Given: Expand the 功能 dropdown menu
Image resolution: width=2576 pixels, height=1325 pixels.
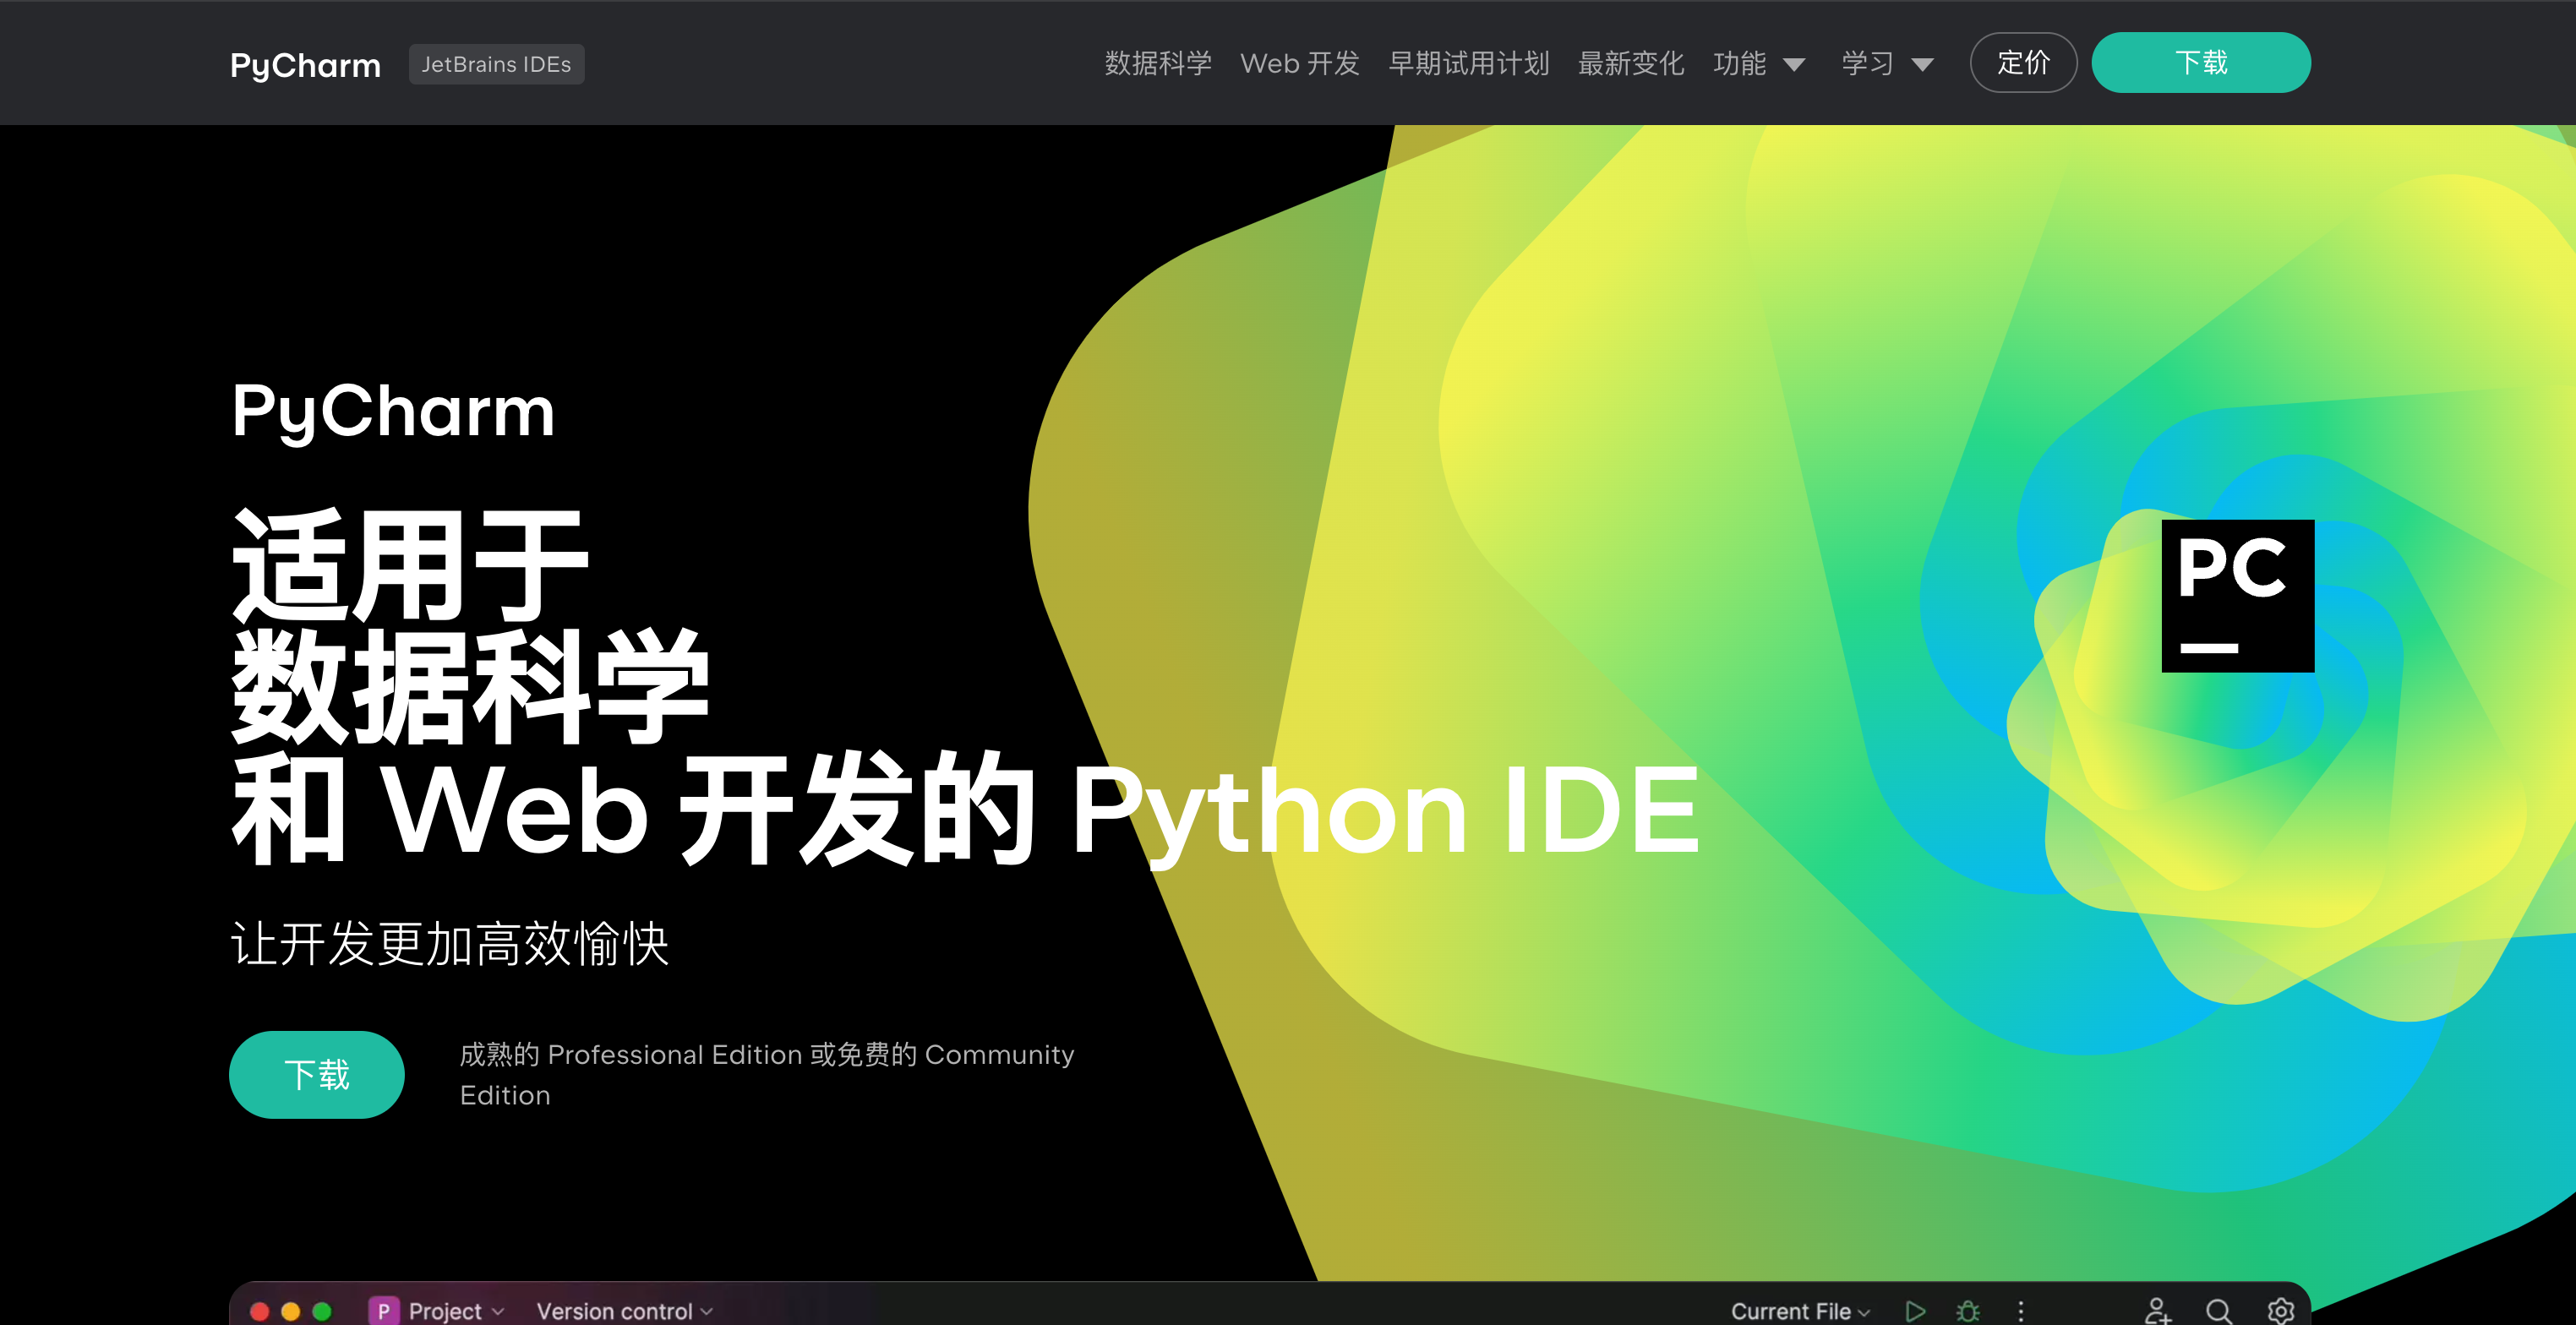Looking at the screenshot, I should pos(1759,63).
